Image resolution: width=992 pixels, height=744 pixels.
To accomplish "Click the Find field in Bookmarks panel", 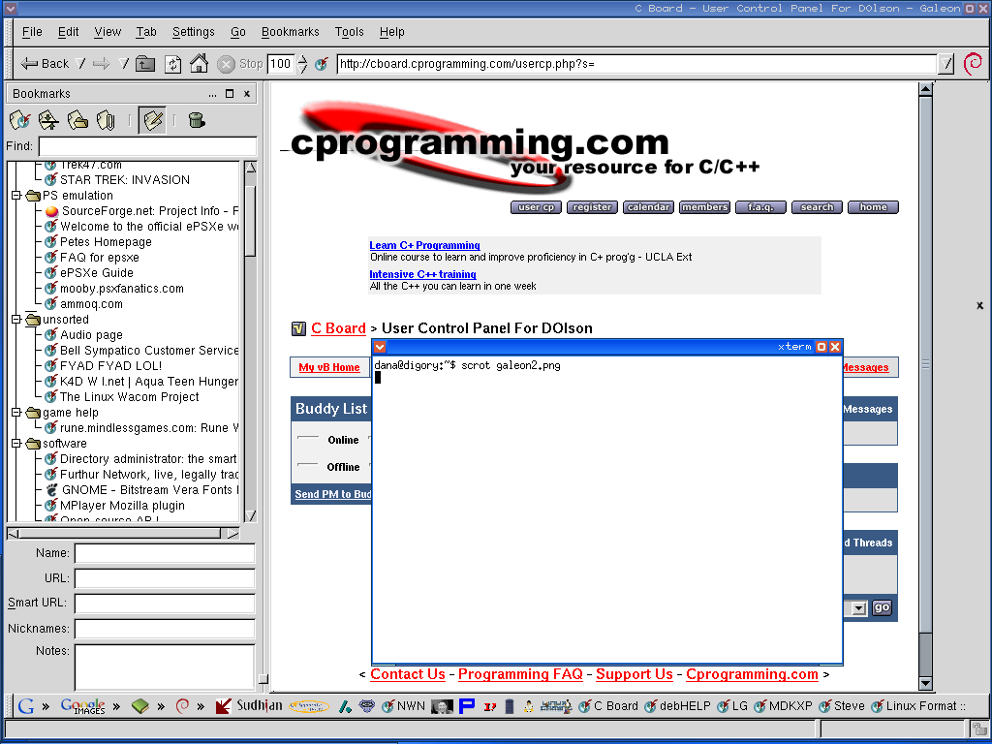I will pyautogui.click(x=147, y=146).
